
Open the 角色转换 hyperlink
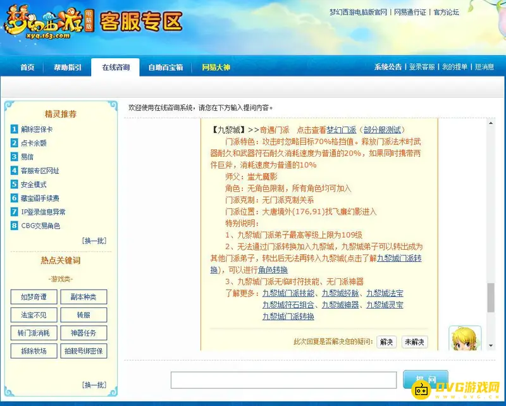pos(273,270)
